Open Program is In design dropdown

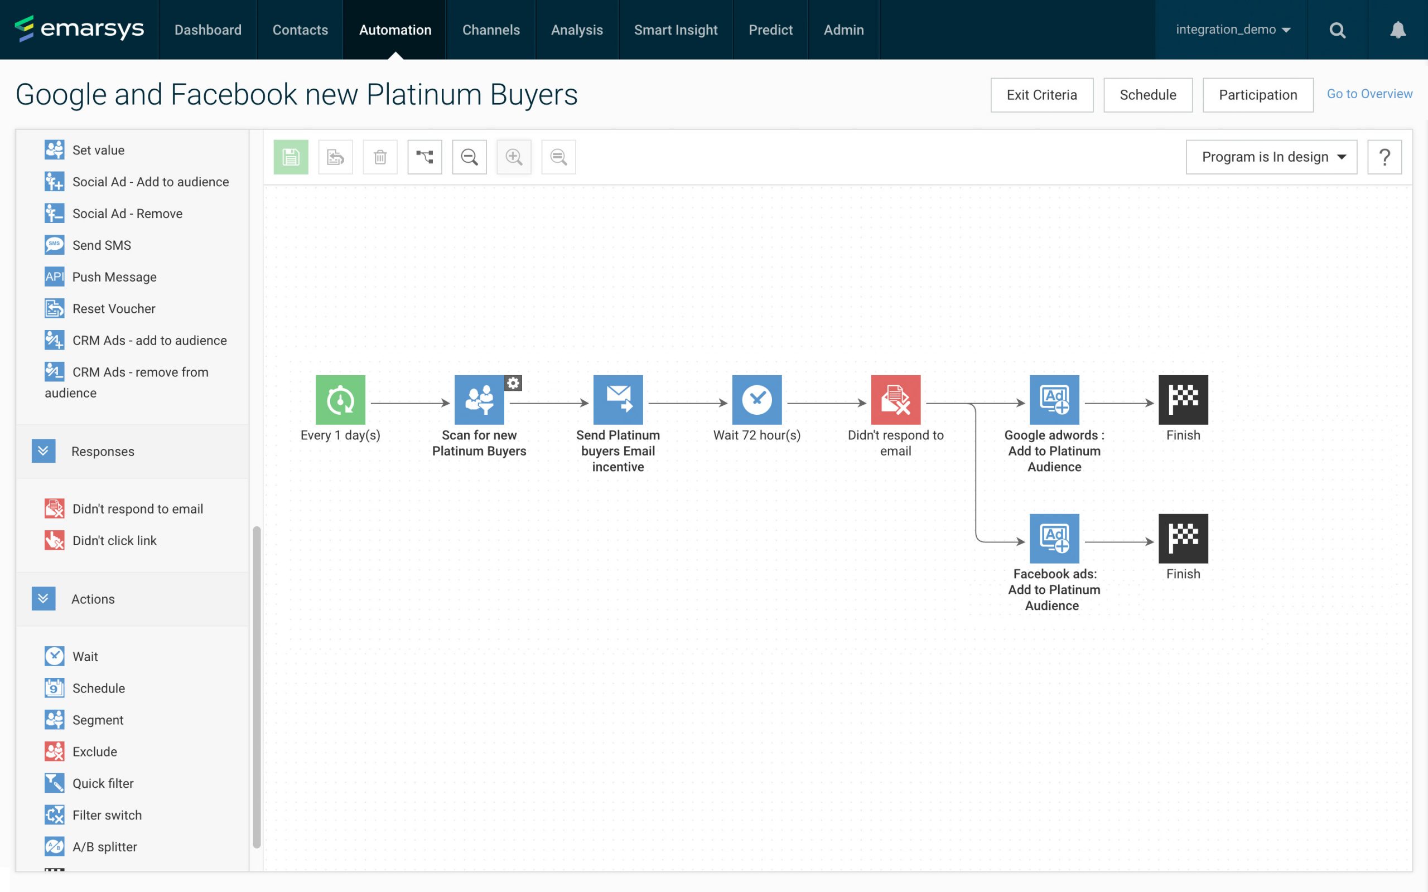1271,157
